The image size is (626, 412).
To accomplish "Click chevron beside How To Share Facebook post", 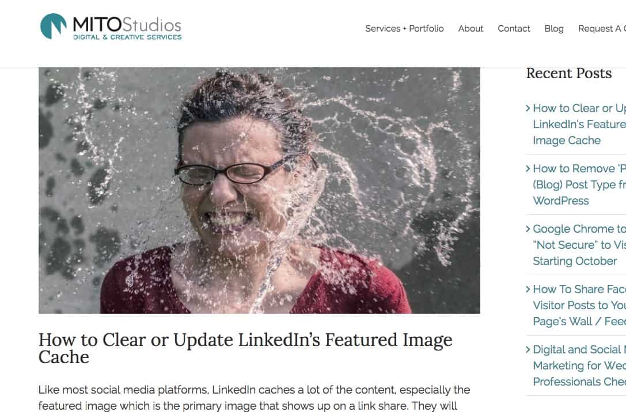I will pos(528,289).
